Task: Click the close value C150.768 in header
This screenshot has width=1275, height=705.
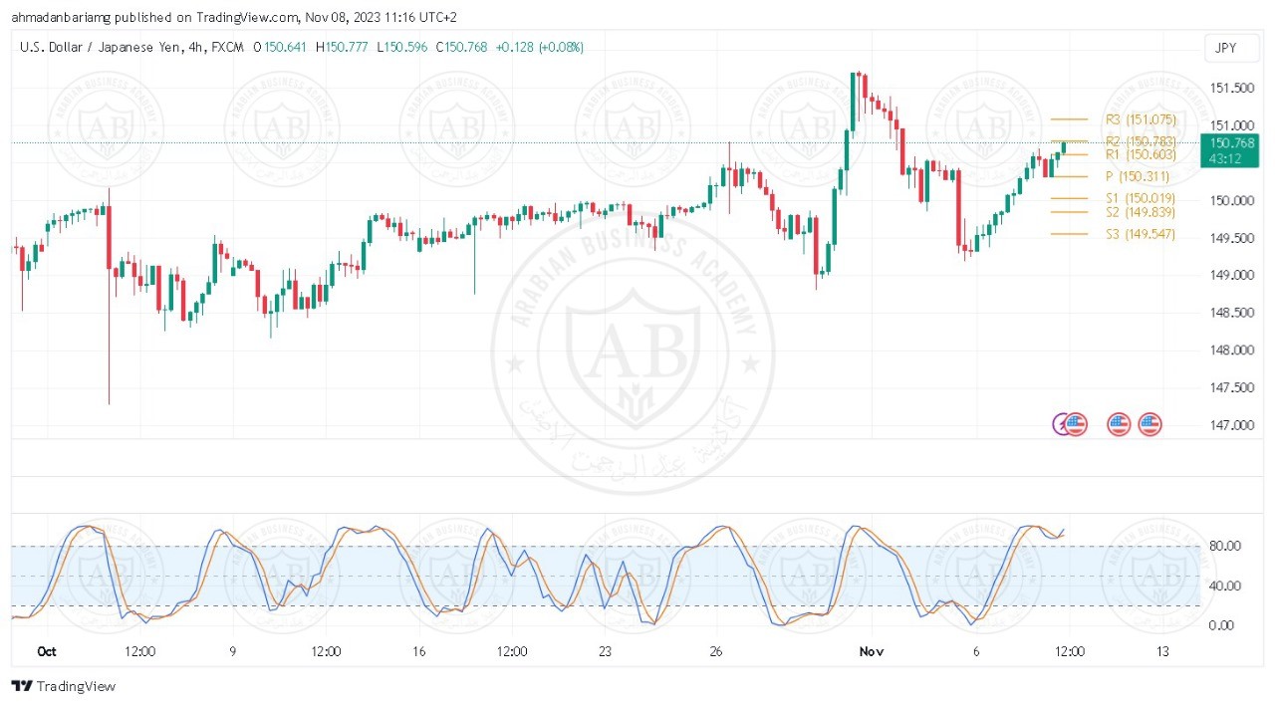Action: pyautogui.click(x=465, y=47)
